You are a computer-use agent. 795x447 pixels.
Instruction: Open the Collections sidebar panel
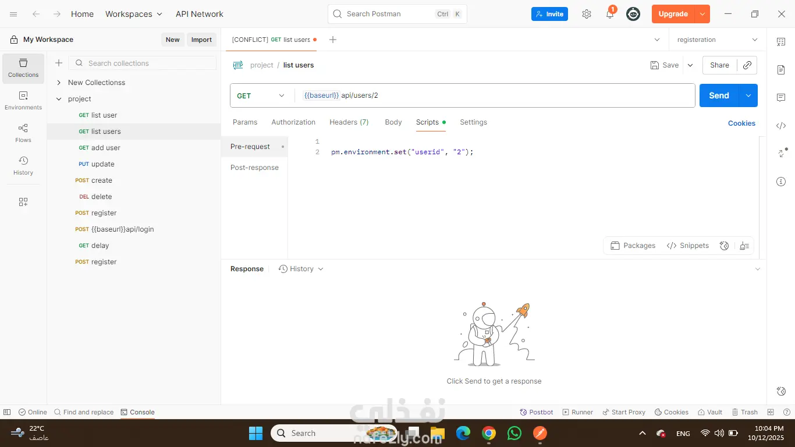tap(23, 68)
